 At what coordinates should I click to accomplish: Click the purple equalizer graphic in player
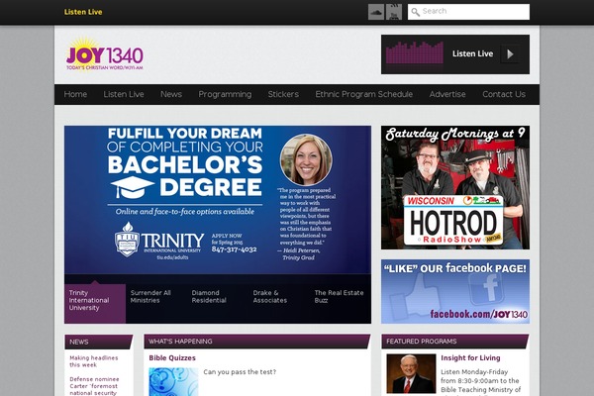tap(415, 52)
